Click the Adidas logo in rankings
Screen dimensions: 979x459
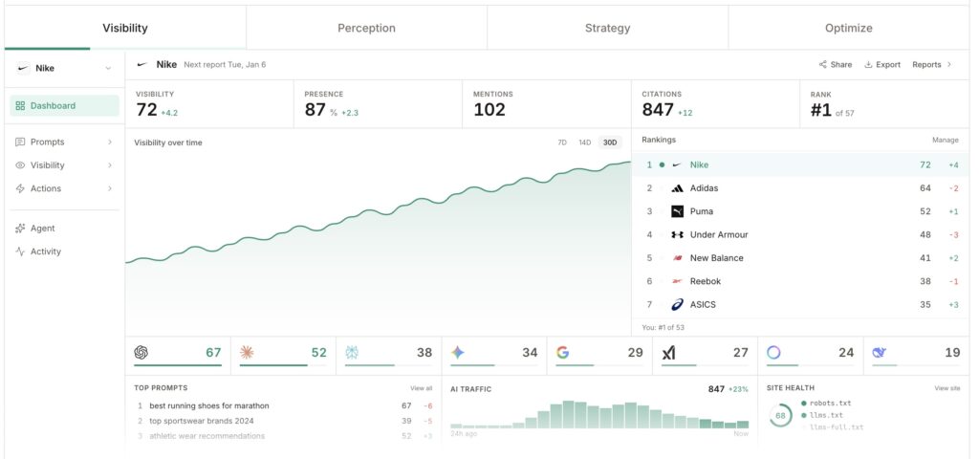tap(677, 188)
